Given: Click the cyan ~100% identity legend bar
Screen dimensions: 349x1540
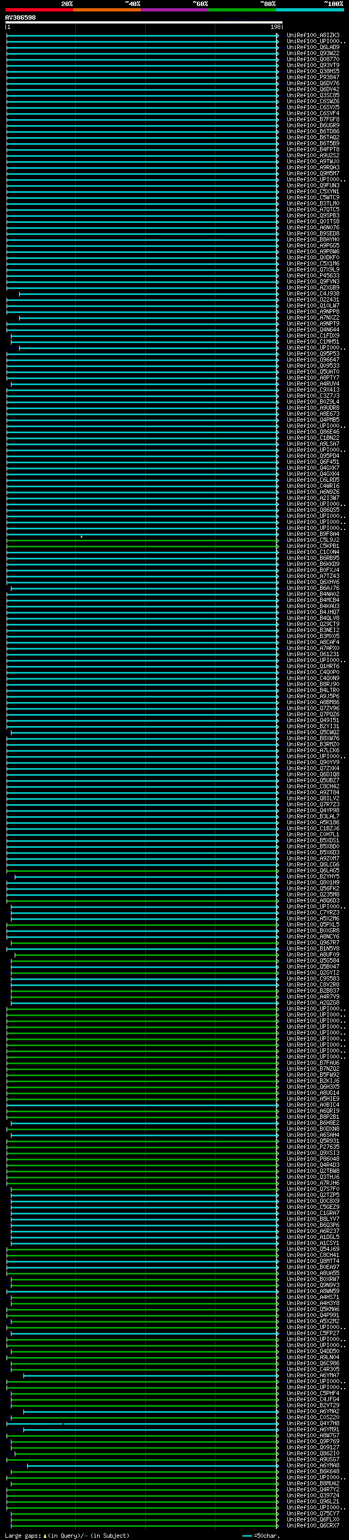Looking at the screenshot, I should tap(310, 10).
